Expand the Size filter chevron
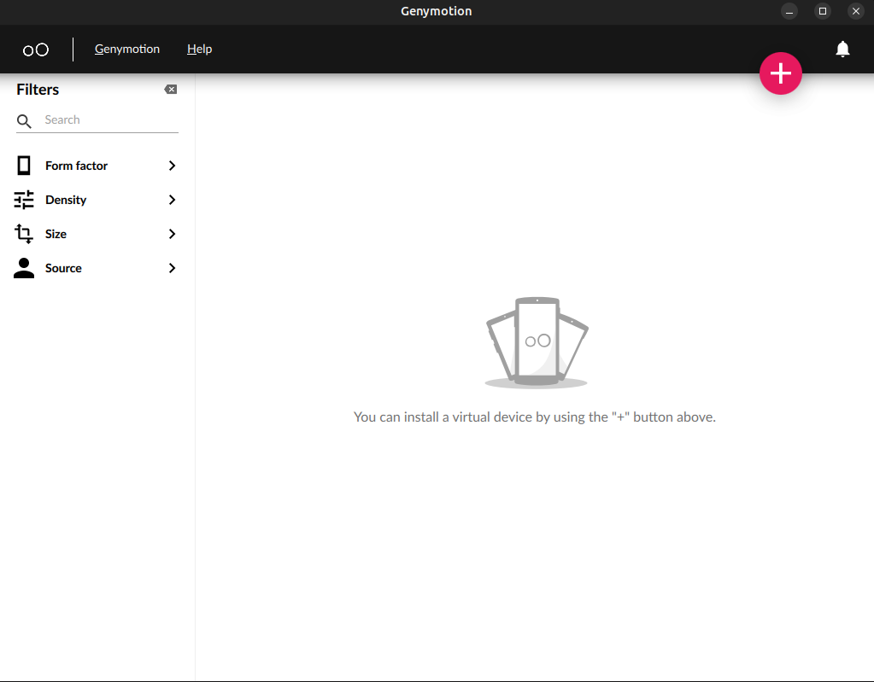The image size is (874, 682). (x=172, y=234)
